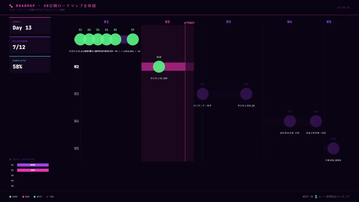
Task: Click the cyan countdown number 1
Action: pos(316,197)
